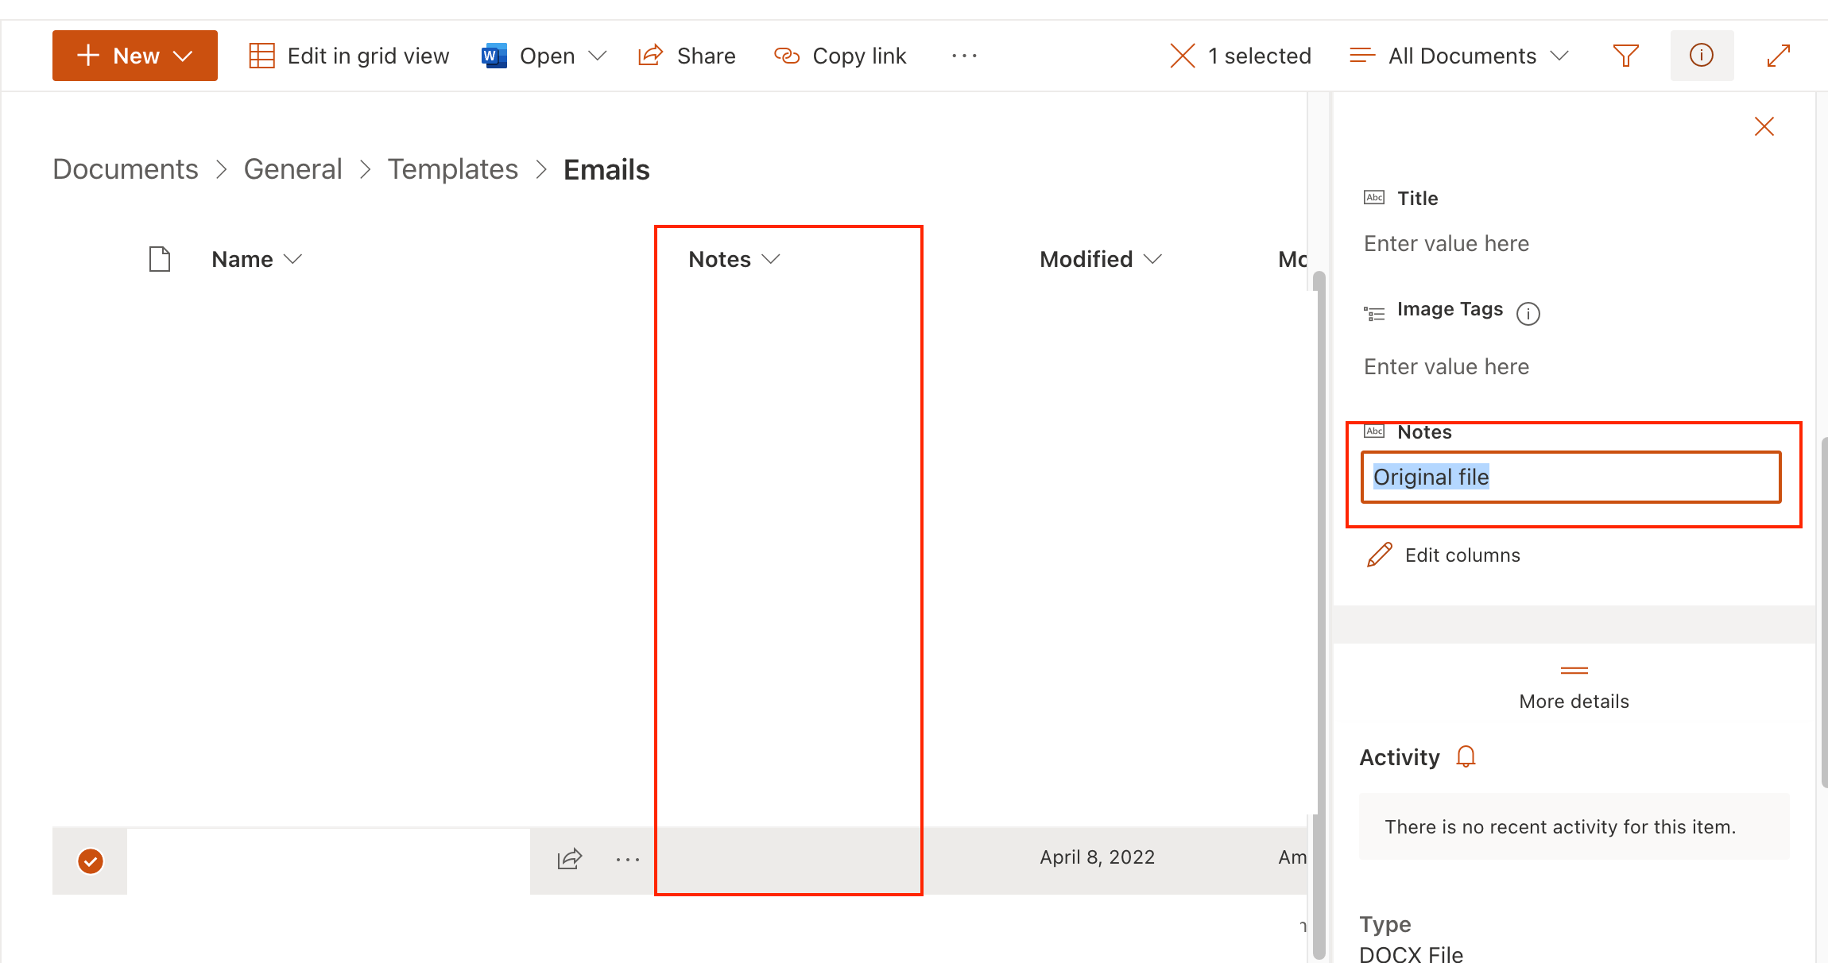Image resolution: width=1828 pixels, height=963 pixels.
Task: Open the toolbar overflow ellipsis menu
Action: [x=964, y=56]
